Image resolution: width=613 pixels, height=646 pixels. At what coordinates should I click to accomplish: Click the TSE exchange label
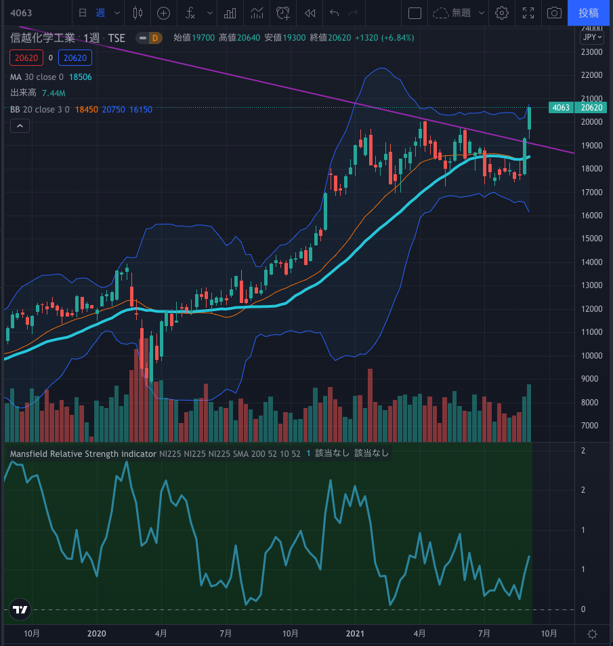pyautogui.click(x=117, y=39)
